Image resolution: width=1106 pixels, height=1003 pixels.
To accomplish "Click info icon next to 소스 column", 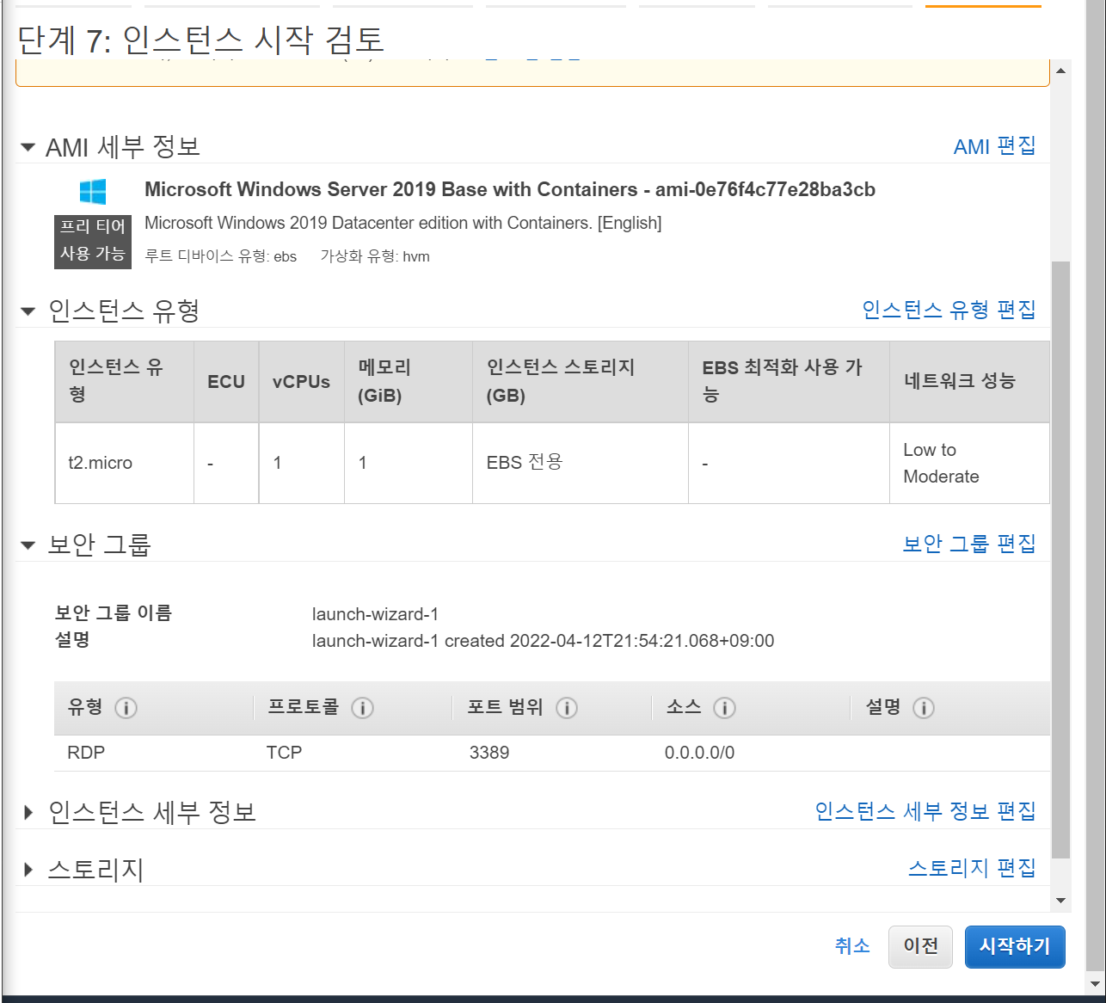I will tap(724, 708).
